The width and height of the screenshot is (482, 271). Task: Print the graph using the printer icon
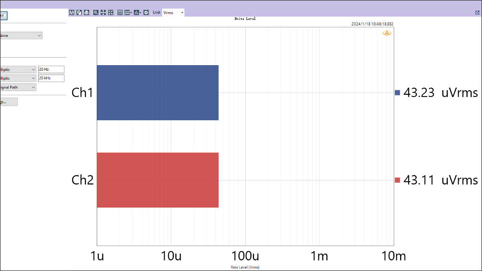point(87,13)
